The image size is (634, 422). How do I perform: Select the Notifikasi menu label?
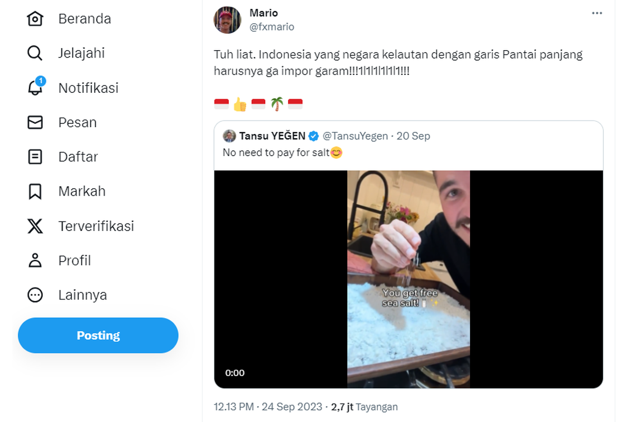(x=88, y=88)
